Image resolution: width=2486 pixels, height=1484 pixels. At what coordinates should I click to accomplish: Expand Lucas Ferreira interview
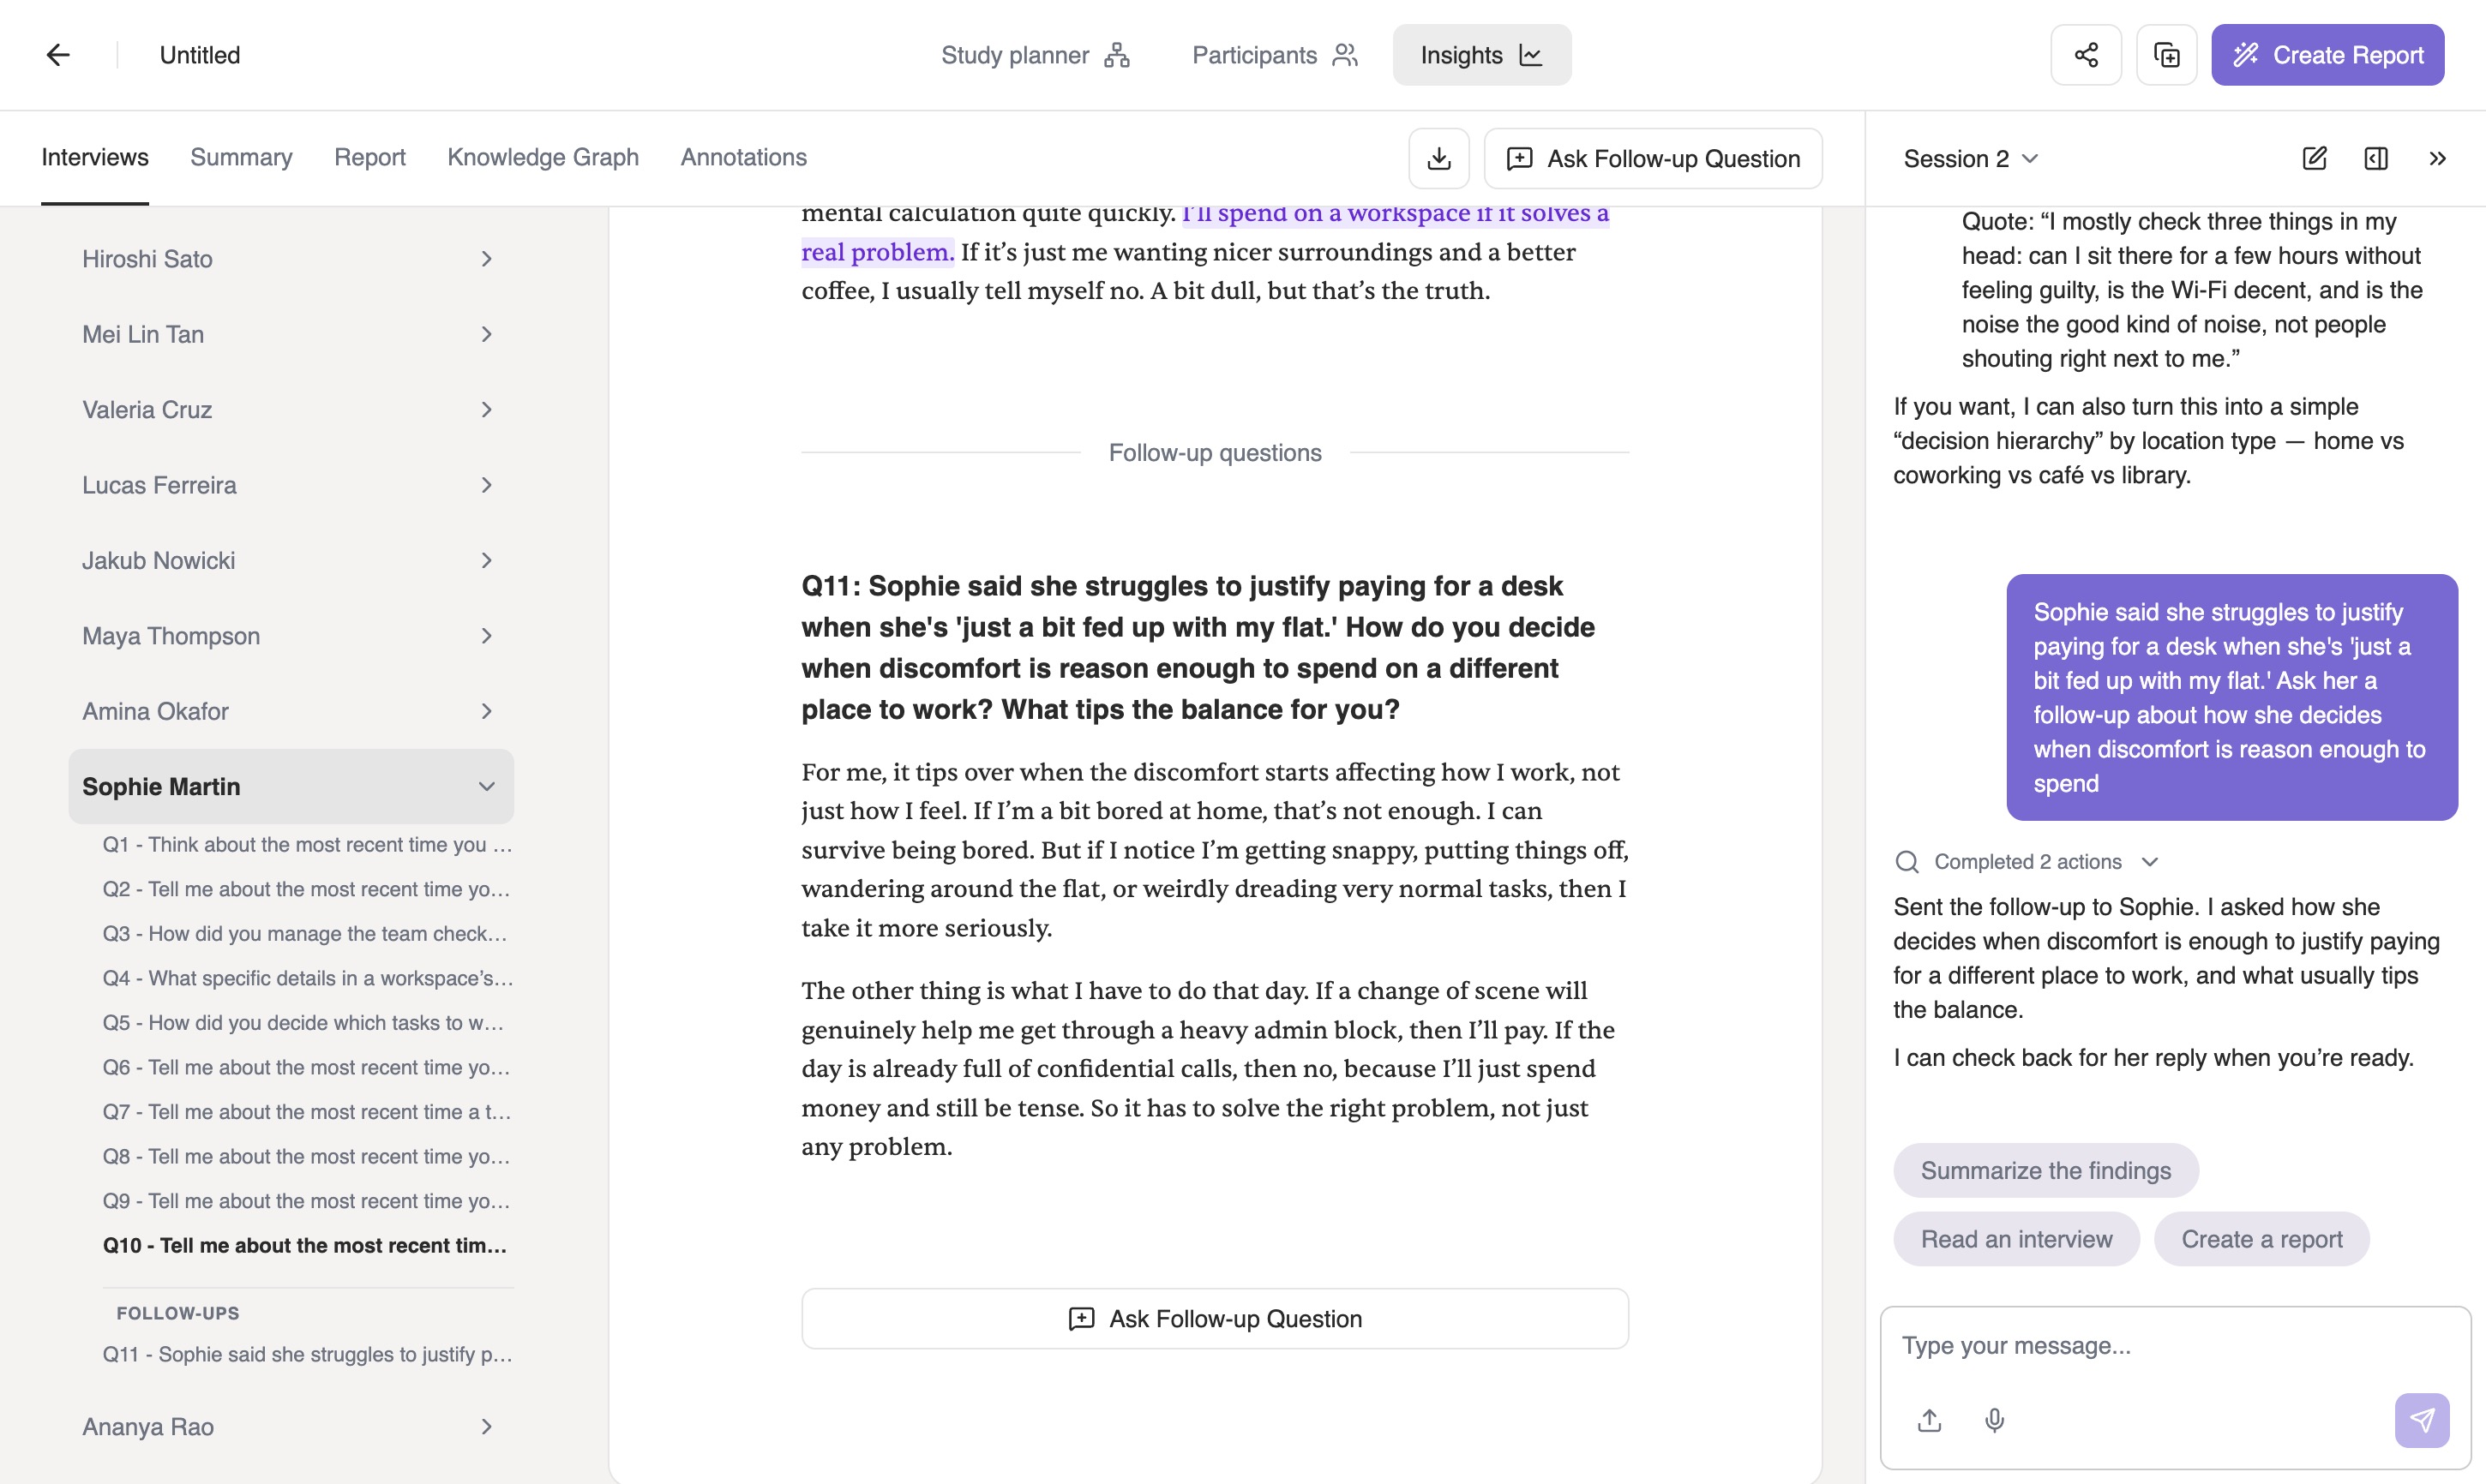290,485
